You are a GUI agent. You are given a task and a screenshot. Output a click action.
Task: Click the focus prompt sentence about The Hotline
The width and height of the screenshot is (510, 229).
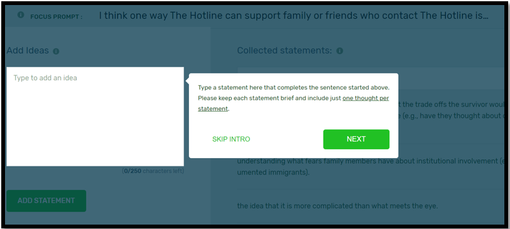point(293,16)
